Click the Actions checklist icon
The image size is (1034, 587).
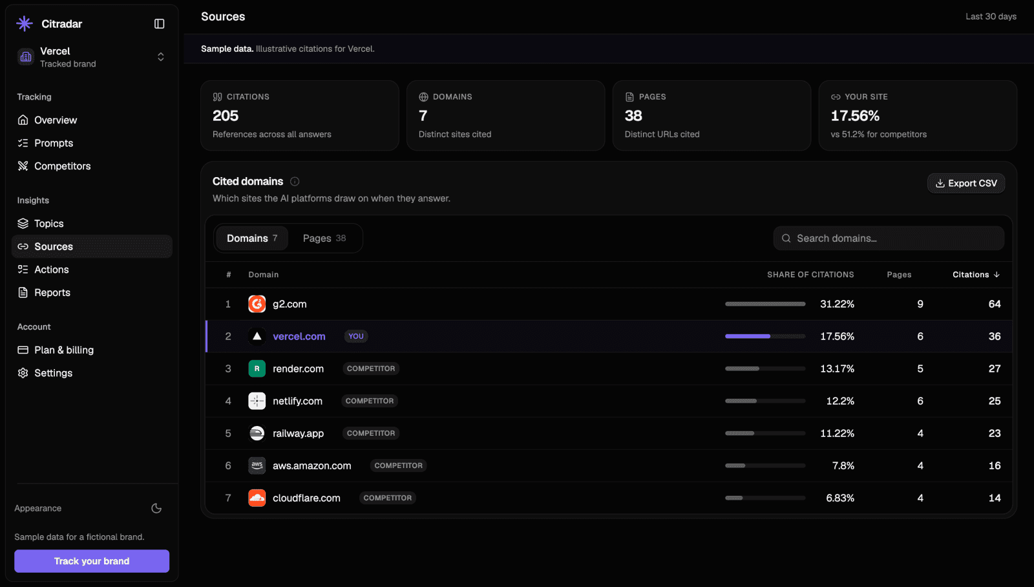tap(23, 270)
